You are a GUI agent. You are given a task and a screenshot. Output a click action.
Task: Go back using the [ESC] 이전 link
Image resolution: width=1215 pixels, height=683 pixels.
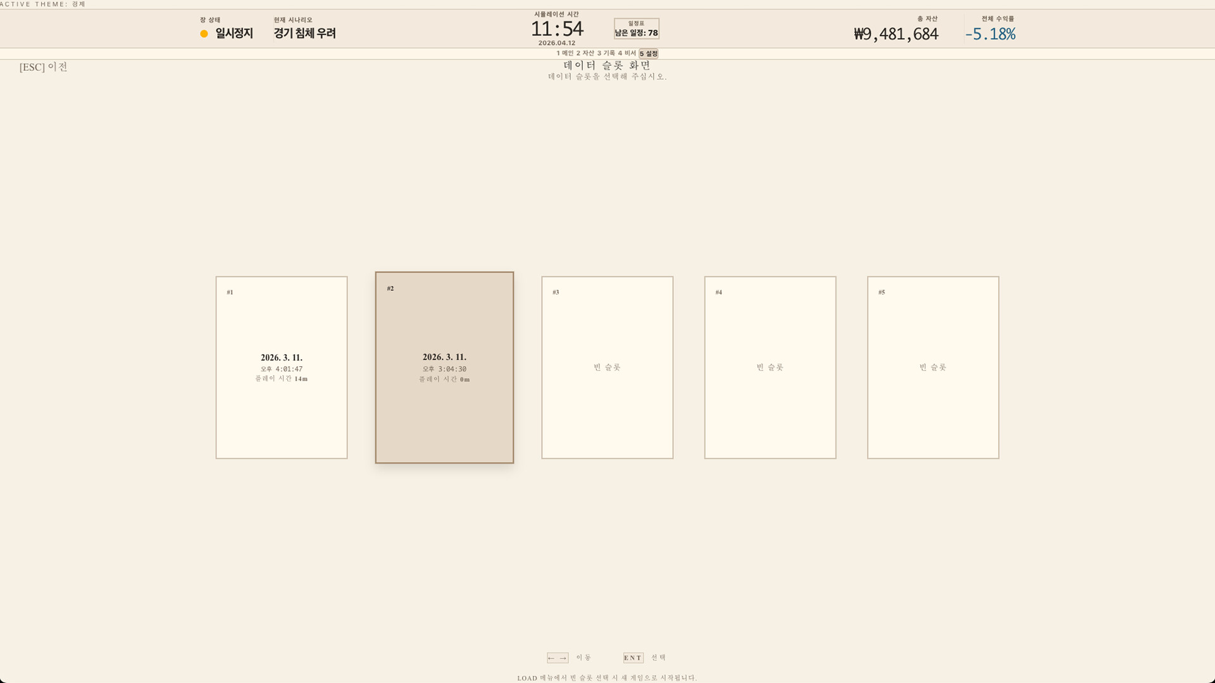pyautogui.click(x=42, y=66)
